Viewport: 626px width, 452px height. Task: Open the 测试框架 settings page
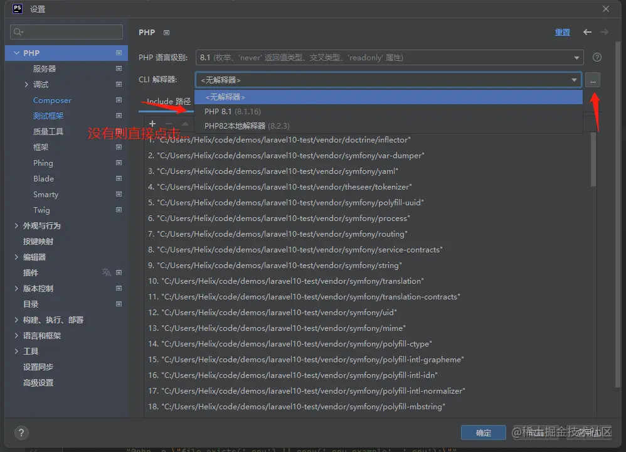click(48, 116)
